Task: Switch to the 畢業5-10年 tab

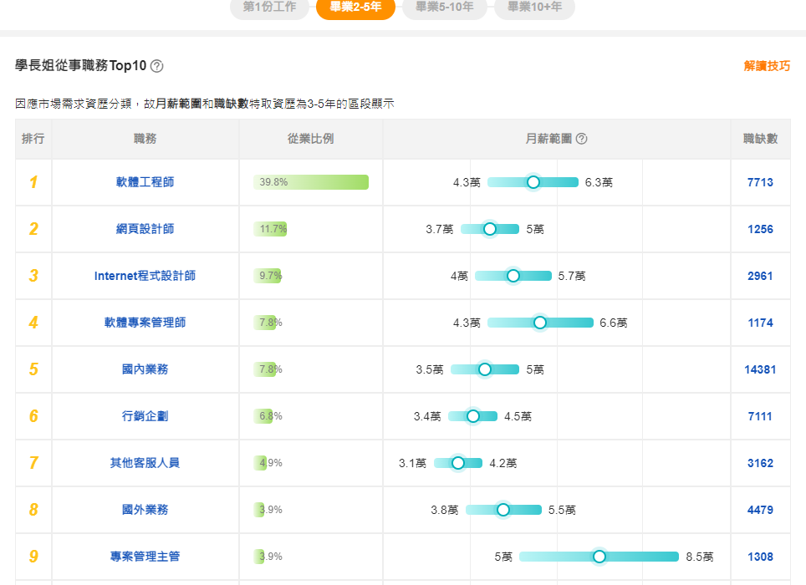Action: 444,8
